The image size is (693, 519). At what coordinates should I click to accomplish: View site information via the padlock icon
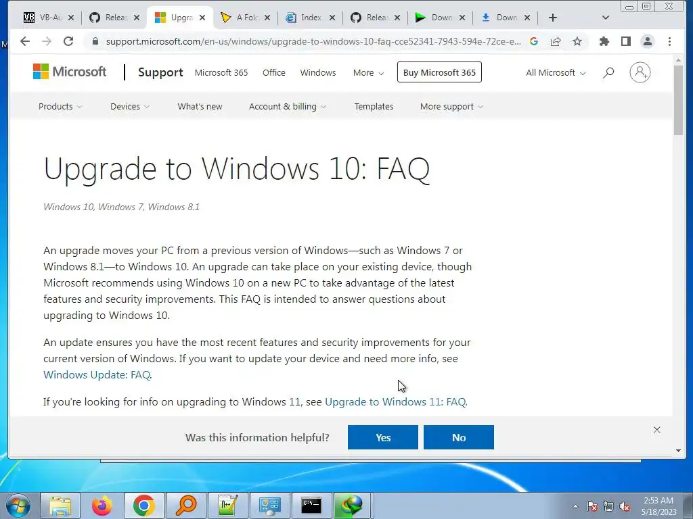pyautogui.click(x=95, y=41)
